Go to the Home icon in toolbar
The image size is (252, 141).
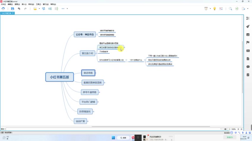coord(3,9)
